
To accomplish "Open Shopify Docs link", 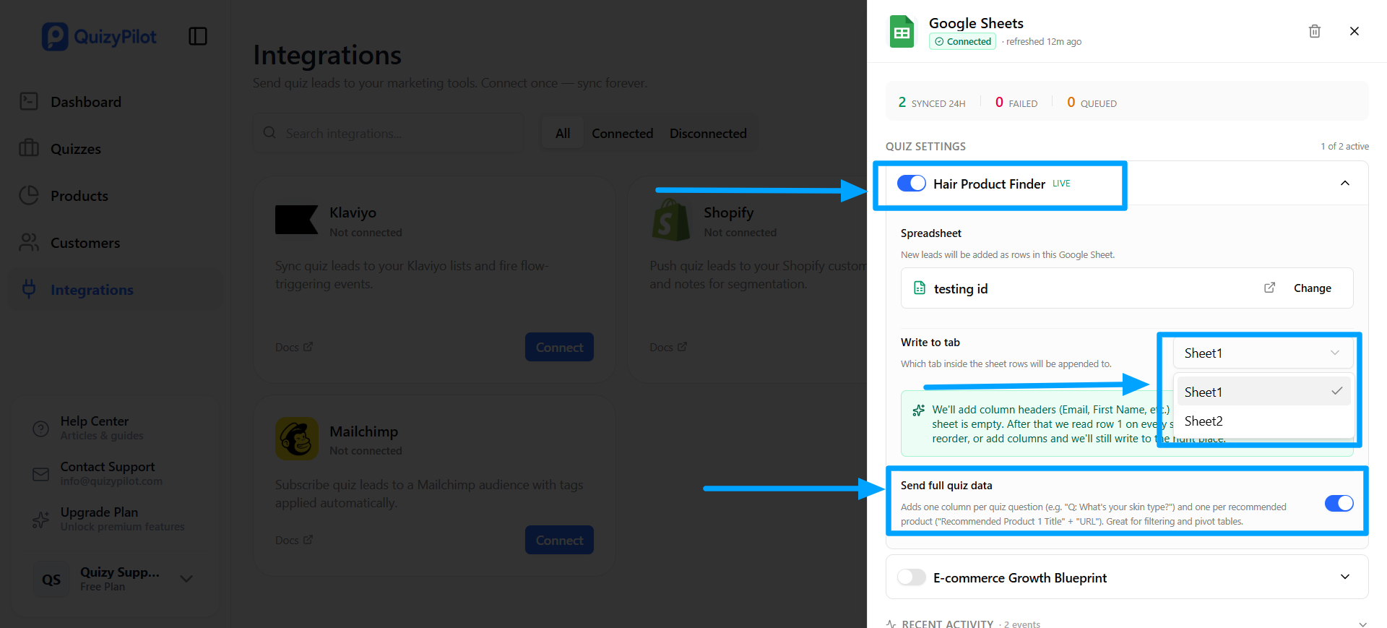I will click(668, 347).
